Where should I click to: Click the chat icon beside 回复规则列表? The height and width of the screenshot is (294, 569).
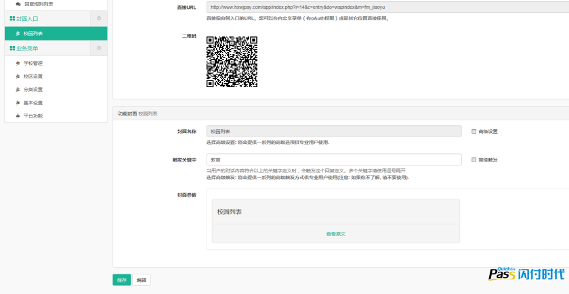click(18, 4)
